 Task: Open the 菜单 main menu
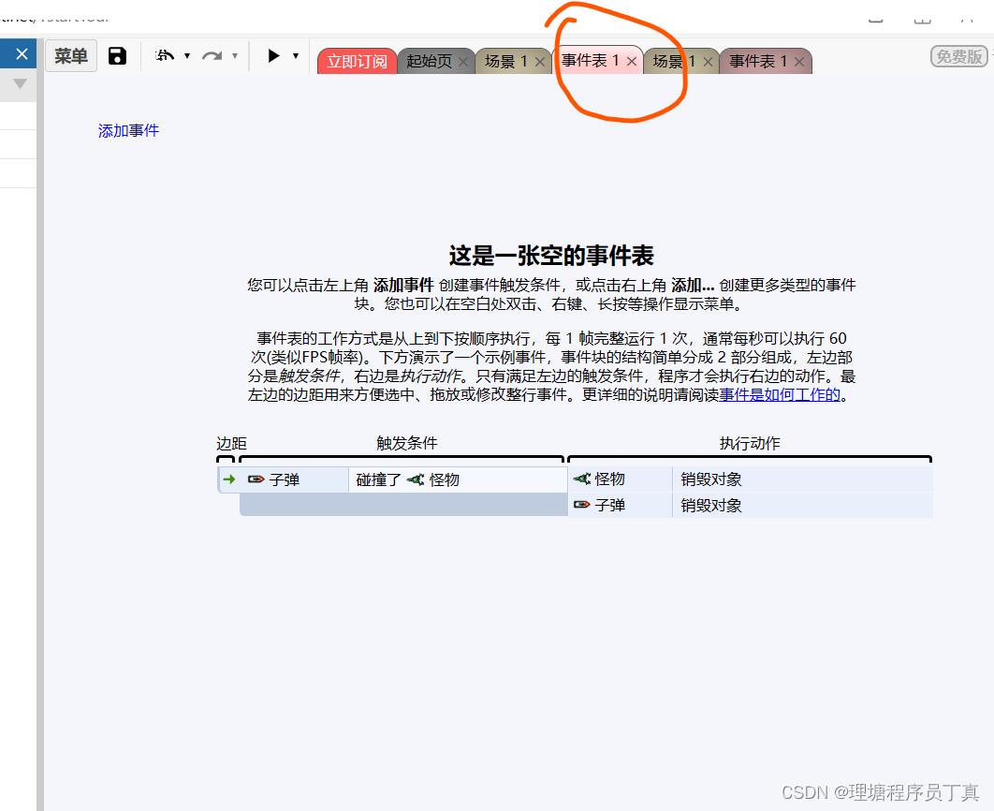click(71, 56)
